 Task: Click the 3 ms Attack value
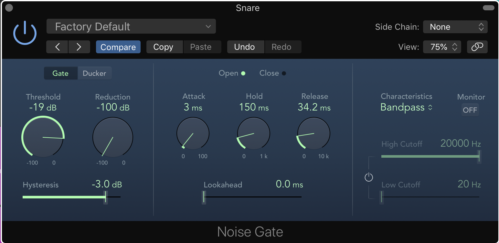tap(193, 107)
